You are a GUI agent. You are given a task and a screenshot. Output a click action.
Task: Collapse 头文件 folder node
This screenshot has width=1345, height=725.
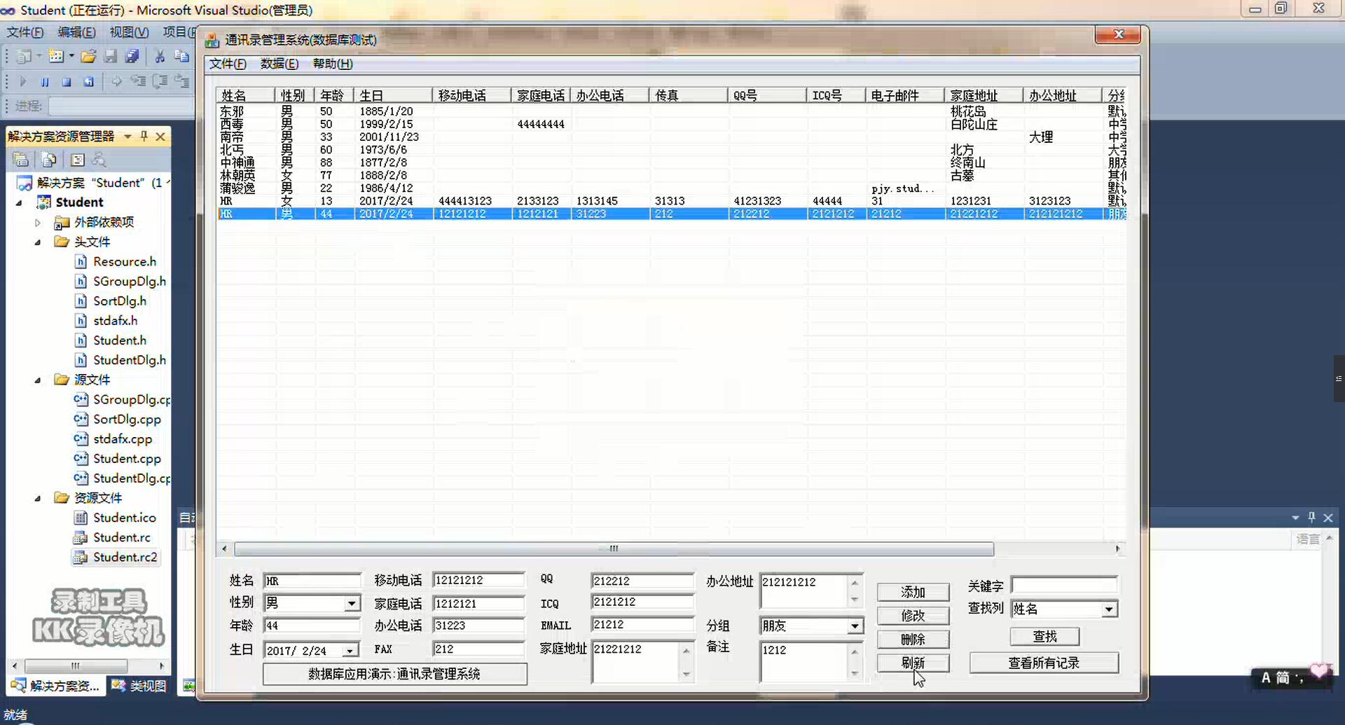point(38,242)
